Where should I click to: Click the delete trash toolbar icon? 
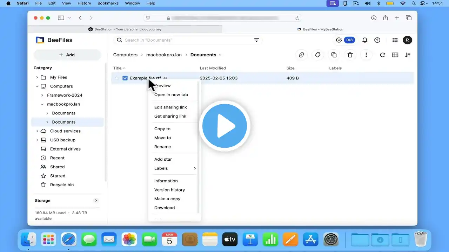pos(350,55)
